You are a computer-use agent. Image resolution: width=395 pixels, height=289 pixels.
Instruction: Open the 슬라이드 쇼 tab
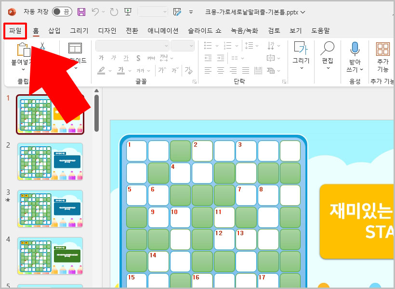(205, 31)
